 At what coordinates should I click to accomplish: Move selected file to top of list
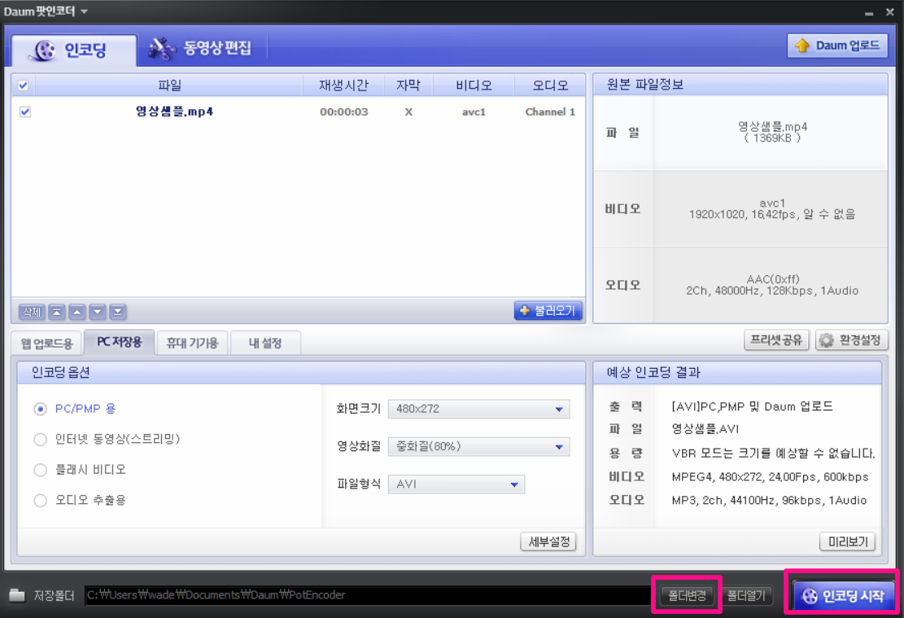tap(56, 312)
